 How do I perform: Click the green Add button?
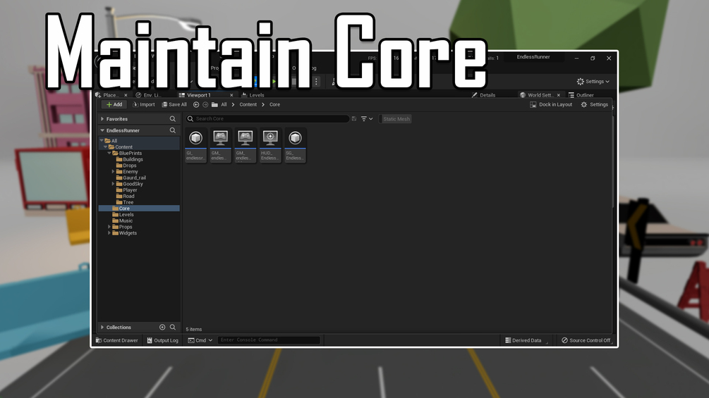pos(114,105)
